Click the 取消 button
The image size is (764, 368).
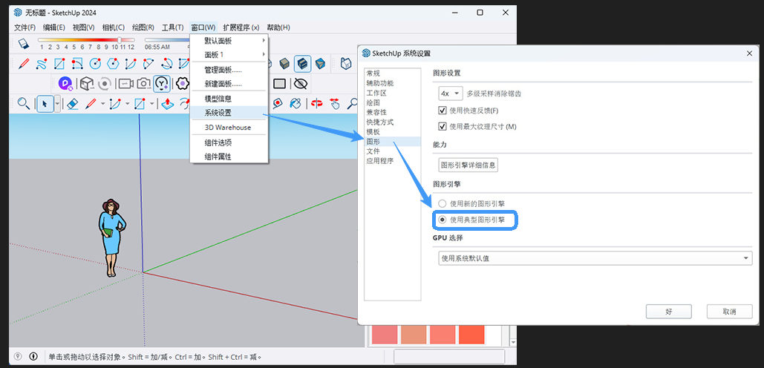[x=729, y=312]
